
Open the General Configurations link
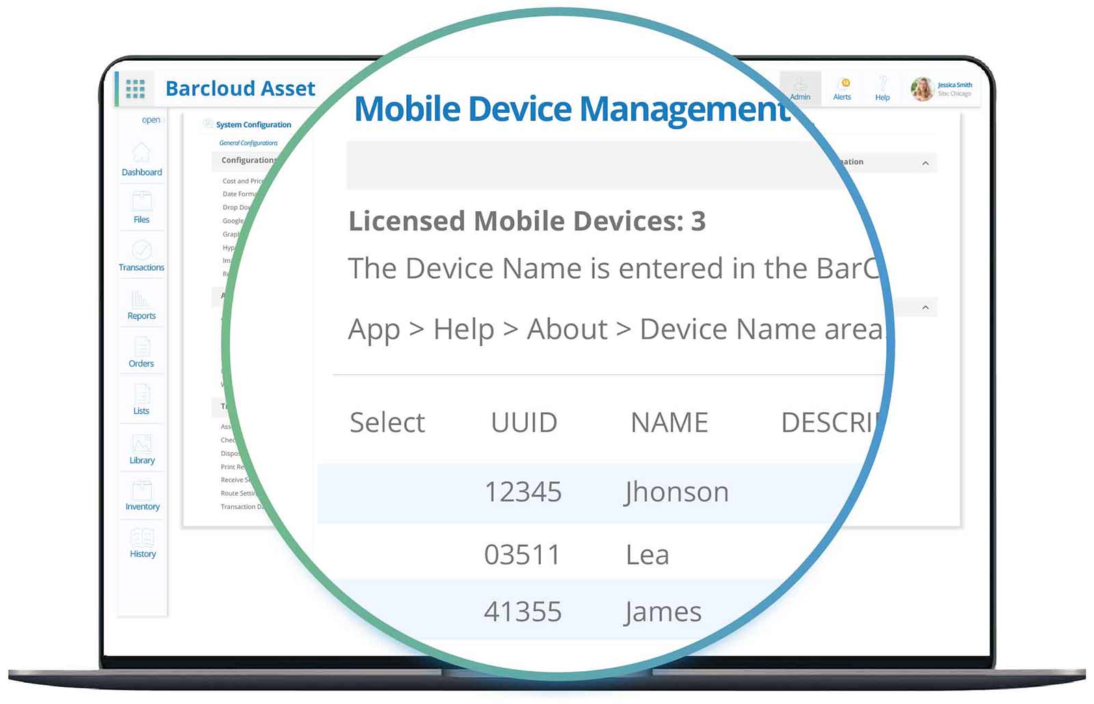tap(248, 143)
